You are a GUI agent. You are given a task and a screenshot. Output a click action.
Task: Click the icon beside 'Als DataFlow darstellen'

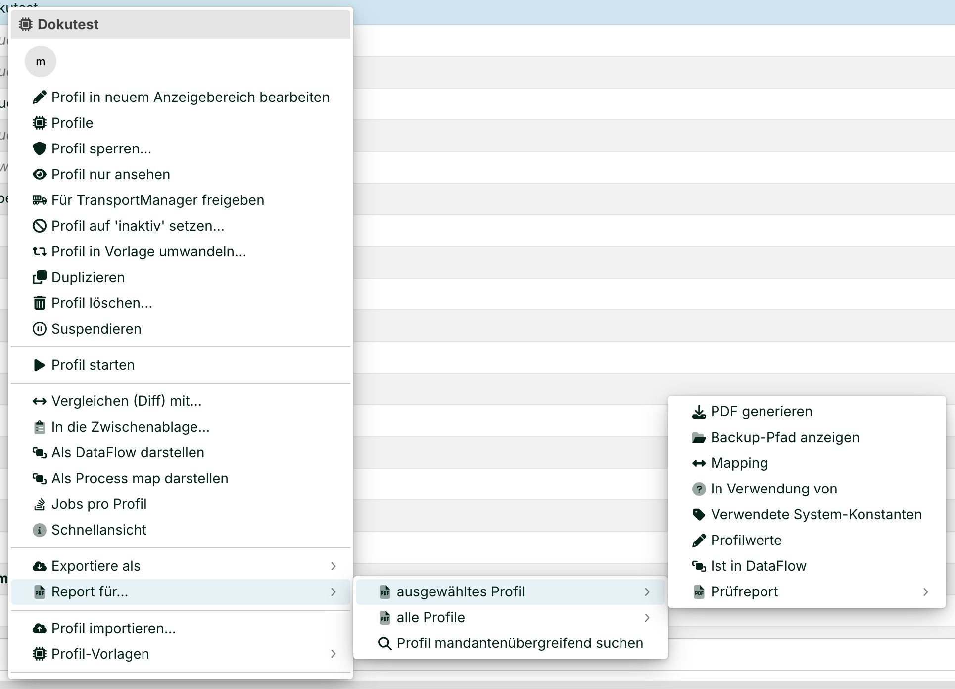(x=40, y=452)
